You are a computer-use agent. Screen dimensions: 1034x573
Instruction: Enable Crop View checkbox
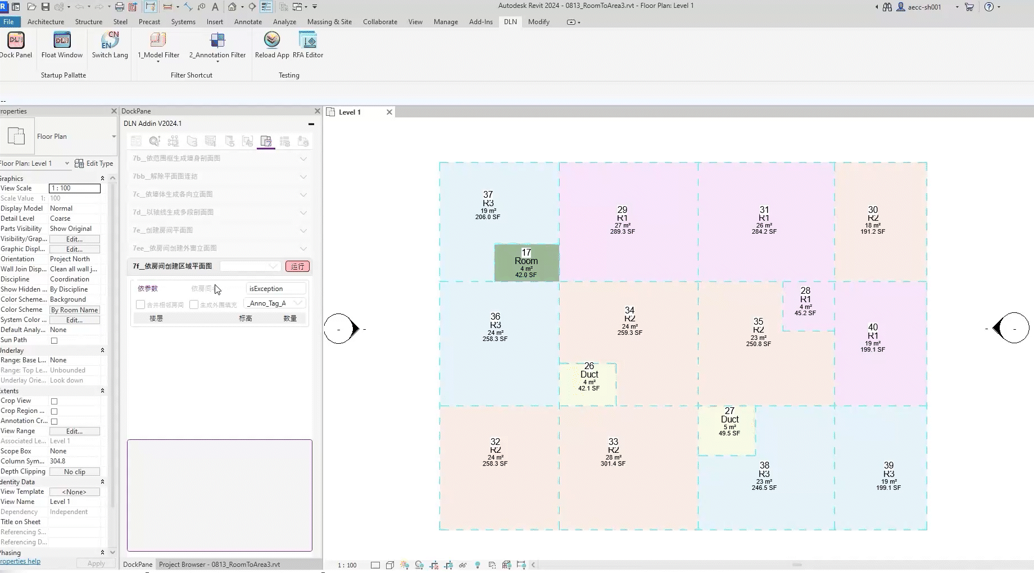(x=54, y=401)
